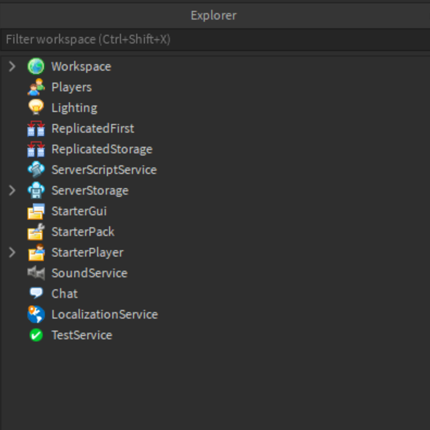Click the Lighting bulb icon
Viewport: 430px width, 430px height.
[x=36, y=107]
